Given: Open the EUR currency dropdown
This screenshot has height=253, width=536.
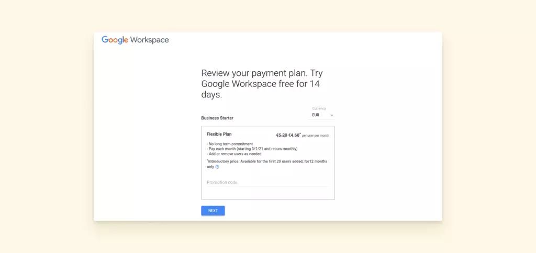Looking at the screenshot, I should click(322, 115).
